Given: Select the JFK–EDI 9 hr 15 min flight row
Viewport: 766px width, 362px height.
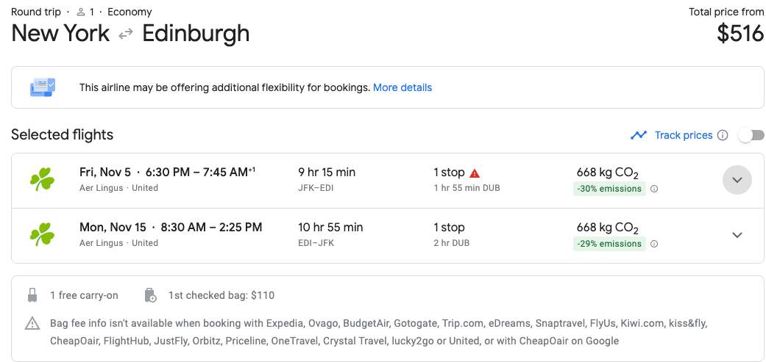Looking at the screenshot, I should pyautogui.click(x=387, y=181).
